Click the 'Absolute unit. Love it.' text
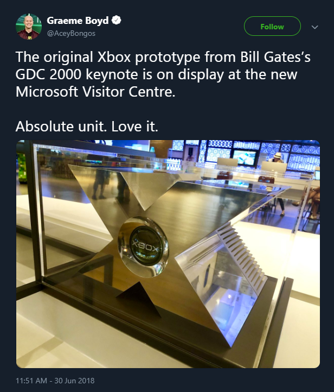 87,127
